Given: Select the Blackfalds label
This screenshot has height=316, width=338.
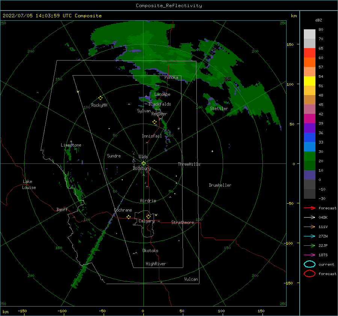Looking at the screenshot, I should point(160,104).
